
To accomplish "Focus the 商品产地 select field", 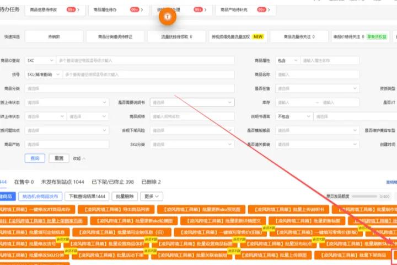I will 67,144.
